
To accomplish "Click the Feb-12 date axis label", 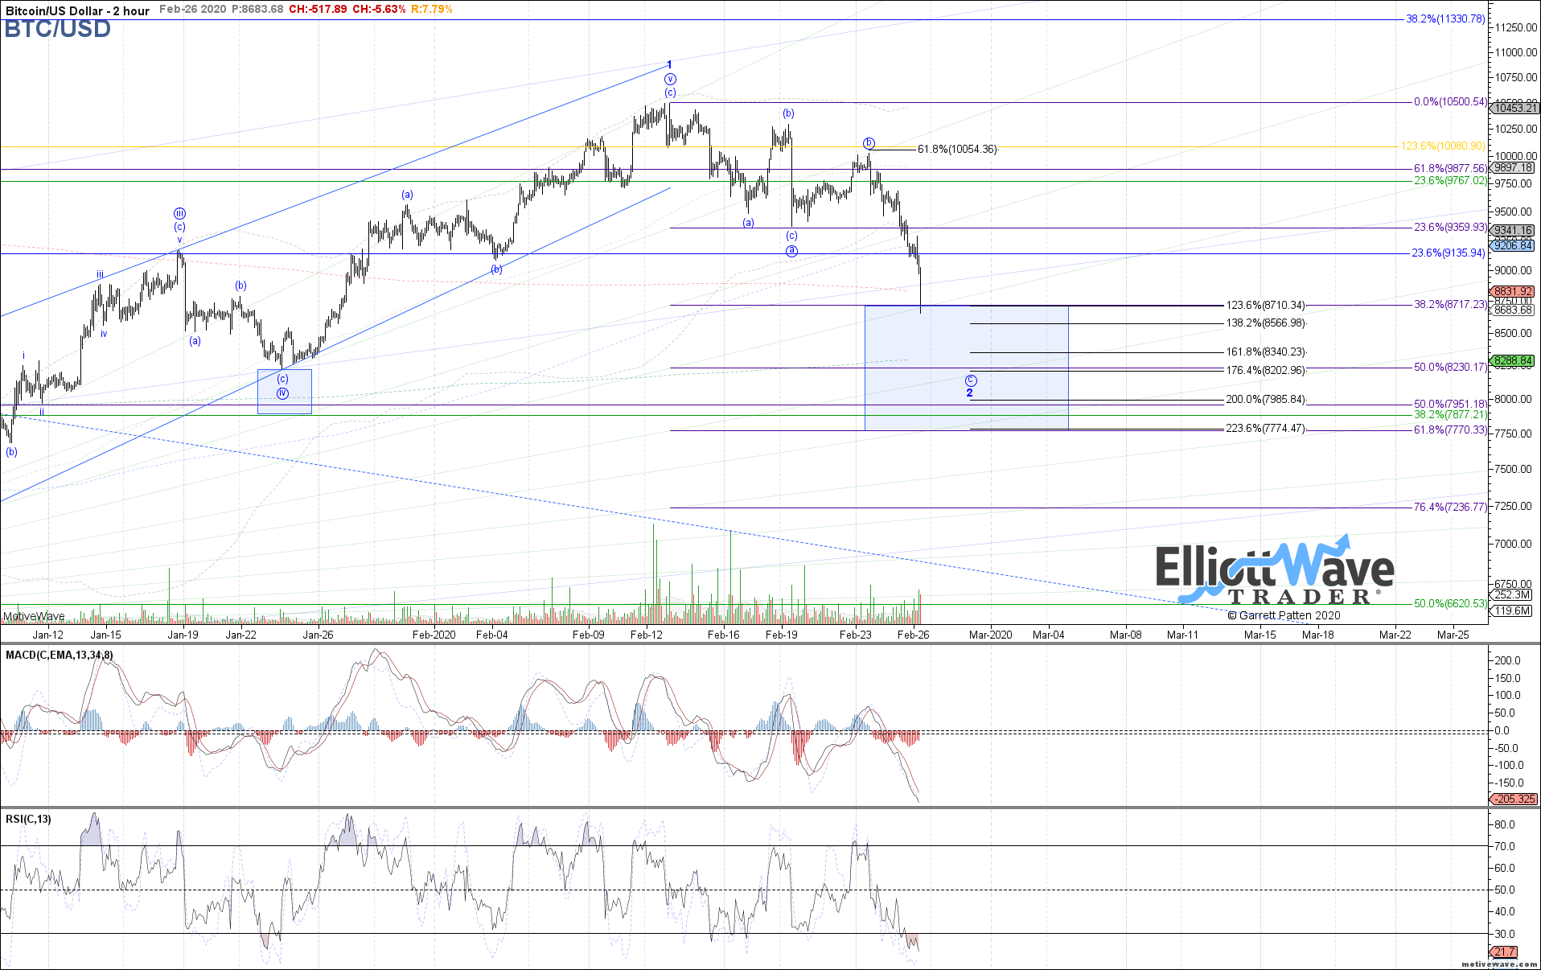I will [646, 635].
